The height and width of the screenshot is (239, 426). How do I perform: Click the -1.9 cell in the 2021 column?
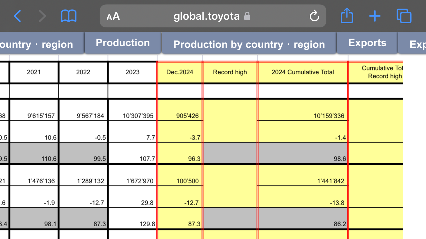coord(34,197)
